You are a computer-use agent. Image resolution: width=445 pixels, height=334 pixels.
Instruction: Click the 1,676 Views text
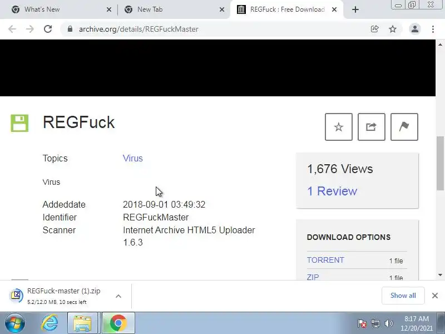(x=340, y=169)
